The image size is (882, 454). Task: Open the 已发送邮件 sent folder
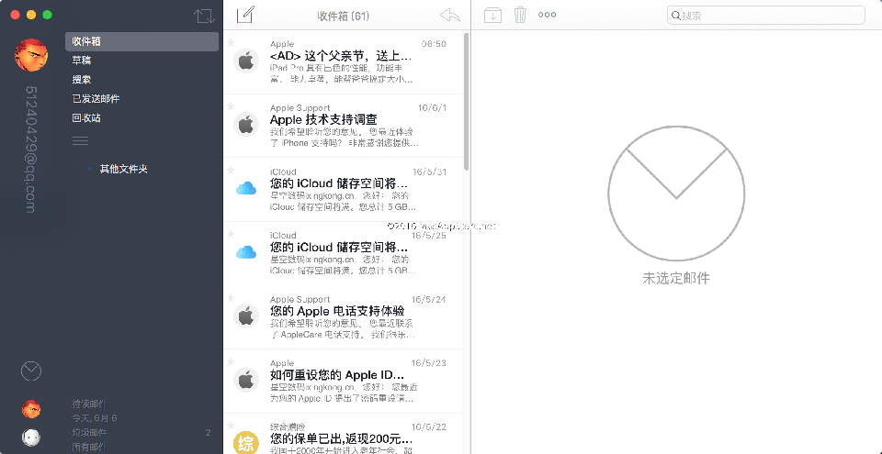96,99
